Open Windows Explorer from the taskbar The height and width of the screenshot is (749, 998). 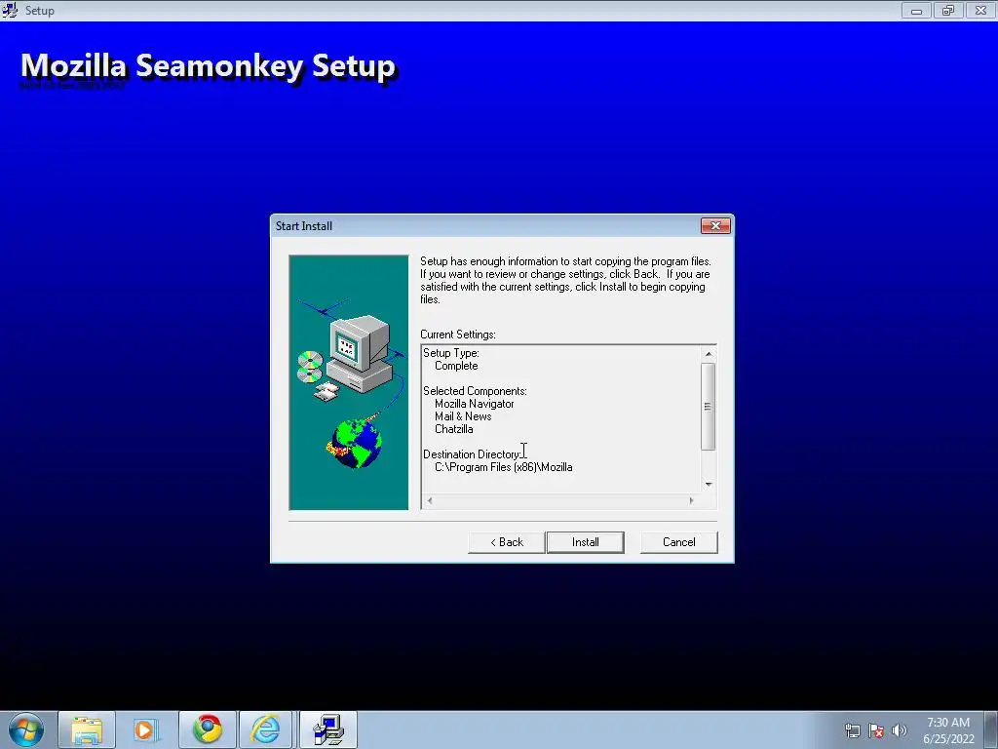[x=87, y=729]
